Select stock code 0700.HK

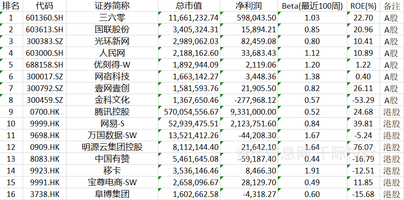coord(45,112)
